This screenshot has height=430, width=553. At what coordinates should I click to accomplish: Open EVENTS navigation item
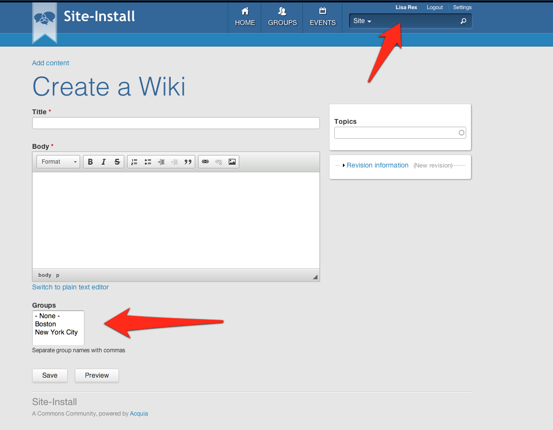coord(323,18)
